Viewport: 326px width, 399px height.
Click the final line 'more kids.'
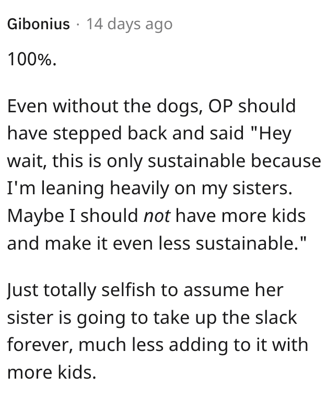click(52, 372)
